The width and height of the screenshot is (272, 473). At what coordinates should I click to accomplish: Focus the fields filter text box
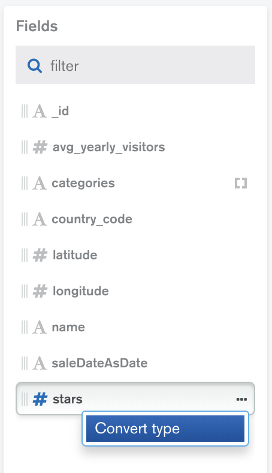[135, 65]
